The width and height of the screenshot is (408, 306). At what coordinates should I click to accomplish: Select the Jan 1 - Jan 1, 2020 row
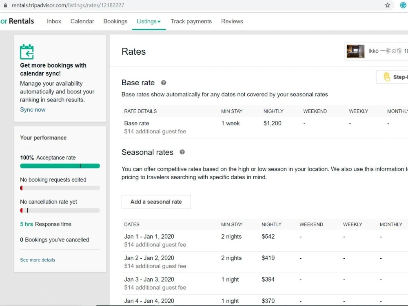pyautogui.click(x=265, y=241)
